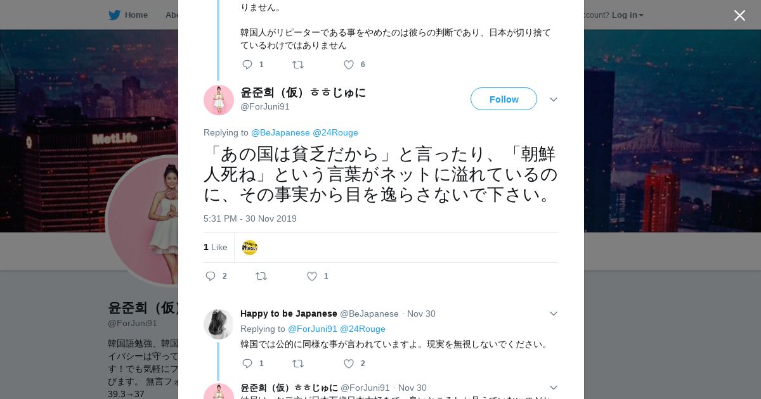
Task: Retweet the main tweet by ForJuni91
Action: point(261,276)
